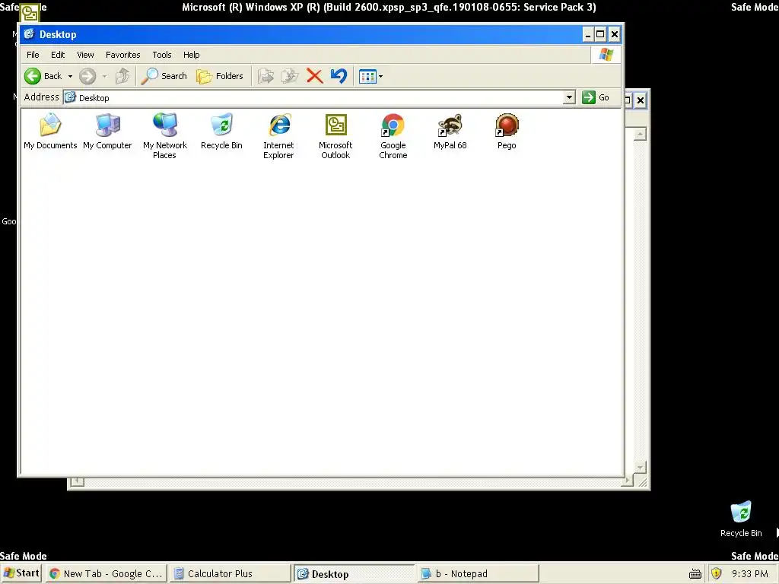Click the Desktop window title bar icon
The height and width of the screenshot is (584, 779).
point(30,34)
